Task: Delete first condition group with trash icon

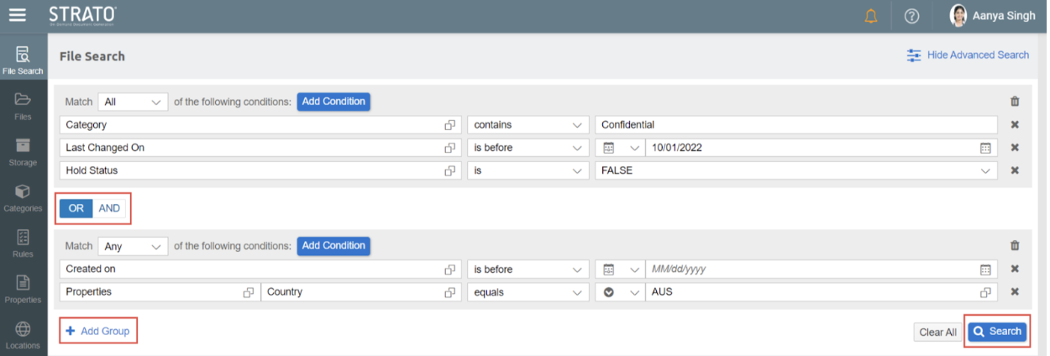Action: 1015,102
